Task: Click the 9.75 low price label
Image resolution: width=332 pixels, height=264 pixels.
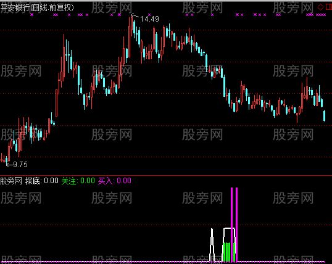Action: point(20,165)
